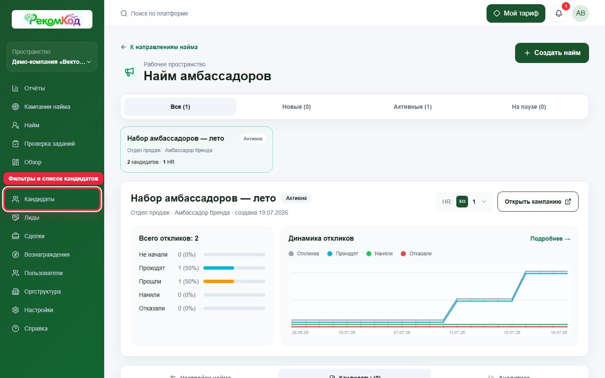Click the создана 19.07.2026 subtitle
Image resolution: width=605 pixels, height=378 pixels.
[x=261, y=213]
